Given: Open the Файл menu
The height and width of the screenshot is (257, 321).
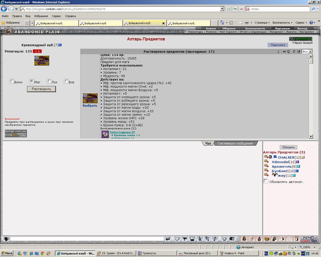Looking at the screenshot, I should [x=5, y=16].
